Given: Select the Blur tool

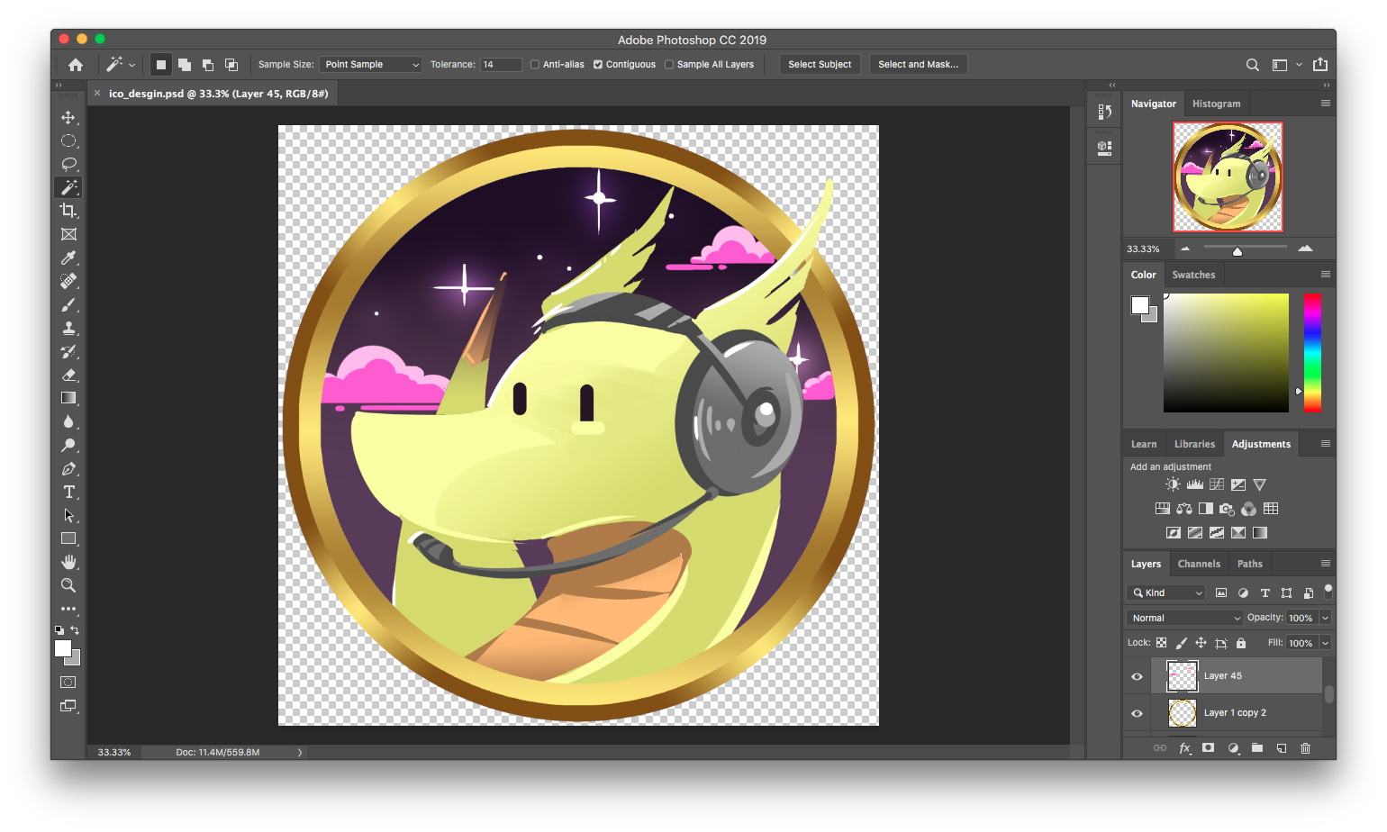Looking at the screenshot, I should [x=68, y=421].
